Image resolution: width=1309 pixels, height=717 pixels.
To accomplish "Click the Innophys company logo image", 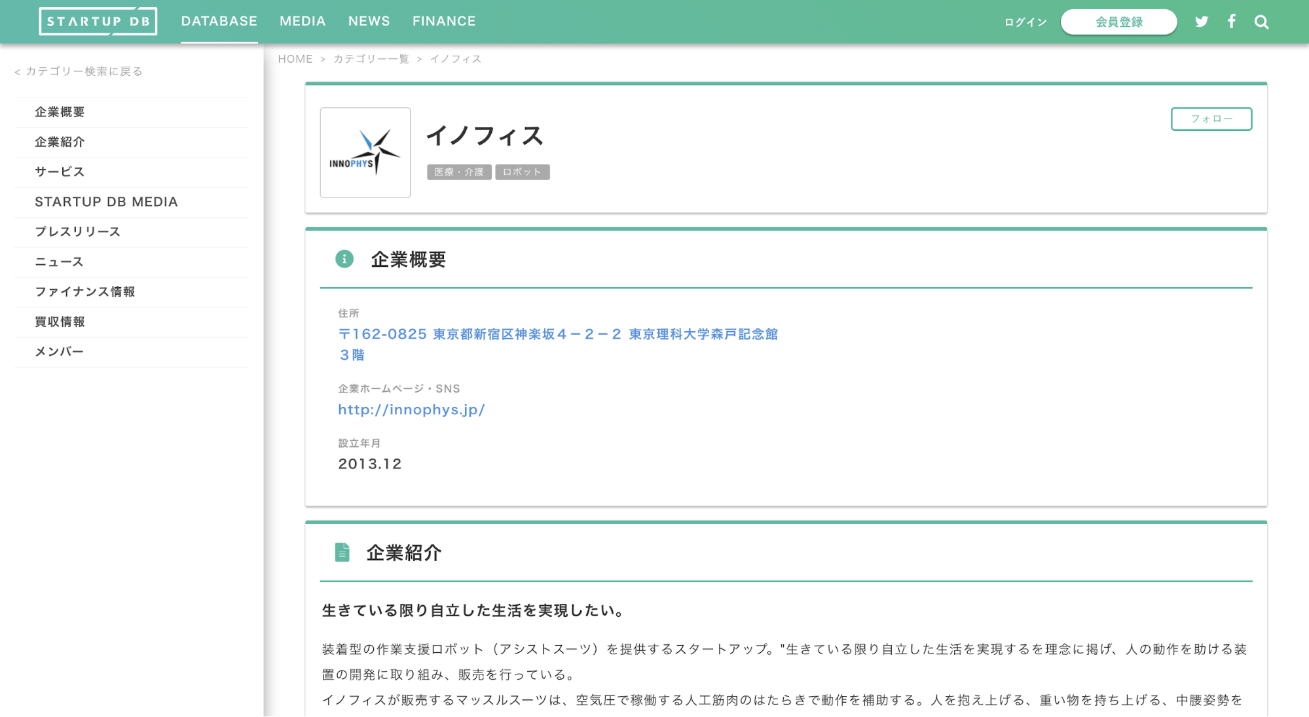I will click(365, 152).
